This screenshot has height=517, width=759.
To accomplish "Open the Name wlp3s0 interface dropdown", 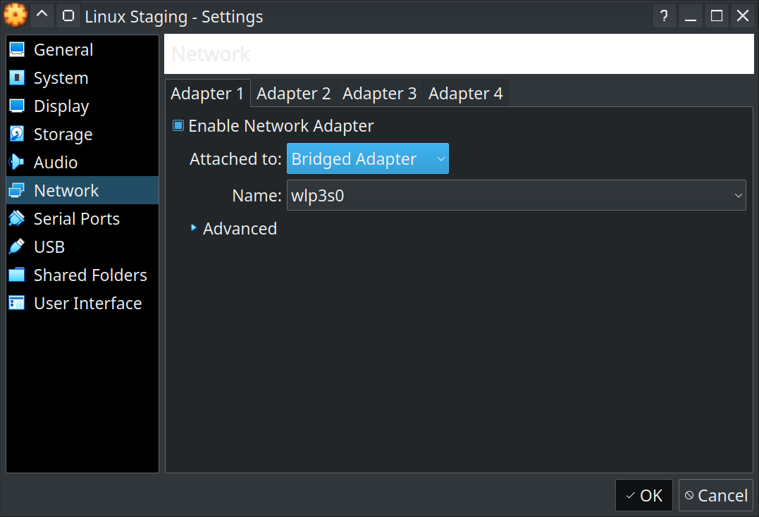I will (x=516, y=195).
